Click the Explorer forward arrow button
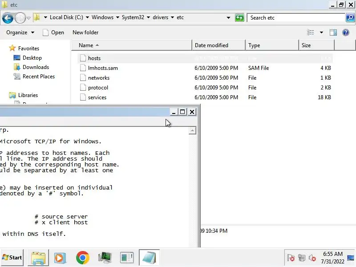The width and height of the screenshot is (356, 267). (x=20, y=18)
